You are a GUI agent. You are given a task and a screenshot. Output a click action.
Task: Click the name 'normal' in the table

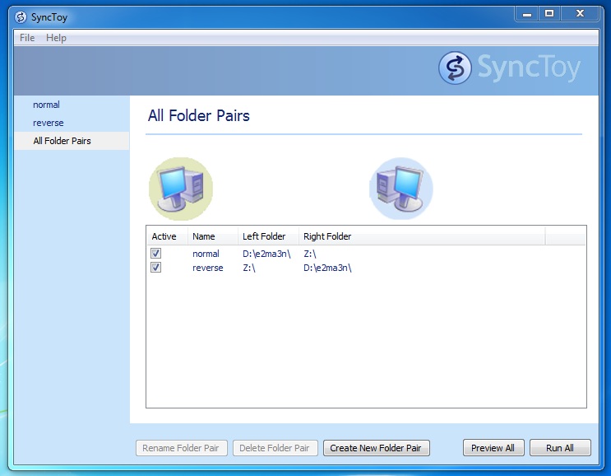pos(206,254)
